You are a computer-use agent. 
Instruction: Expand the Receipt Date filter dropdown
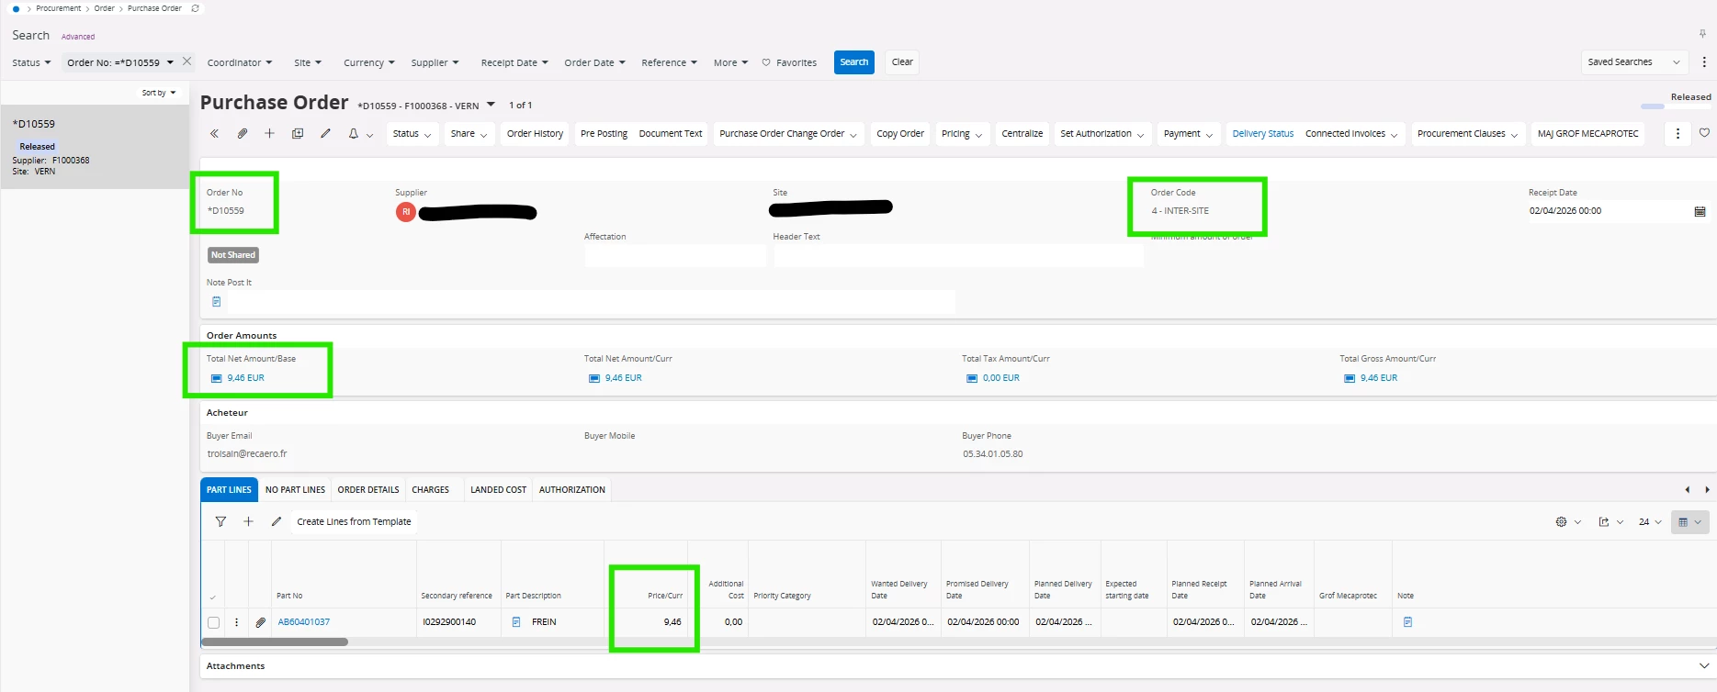point(514,62)
